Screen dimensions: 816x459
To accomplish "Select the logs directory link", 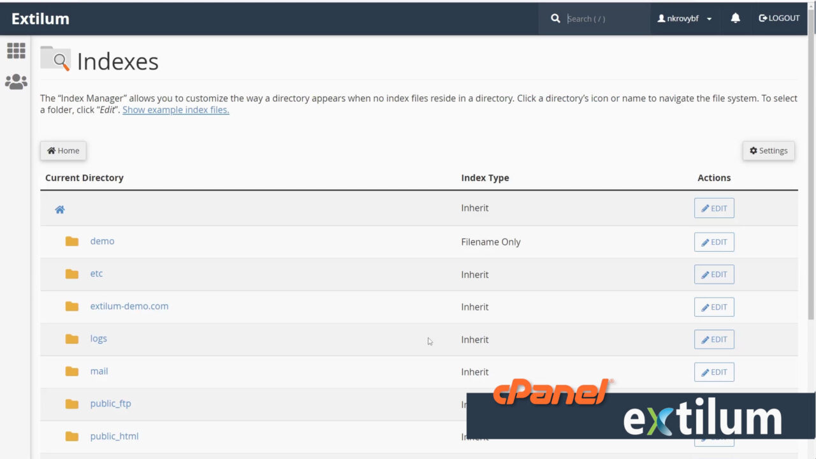I will pyautogui.click(x=98, y=339).
